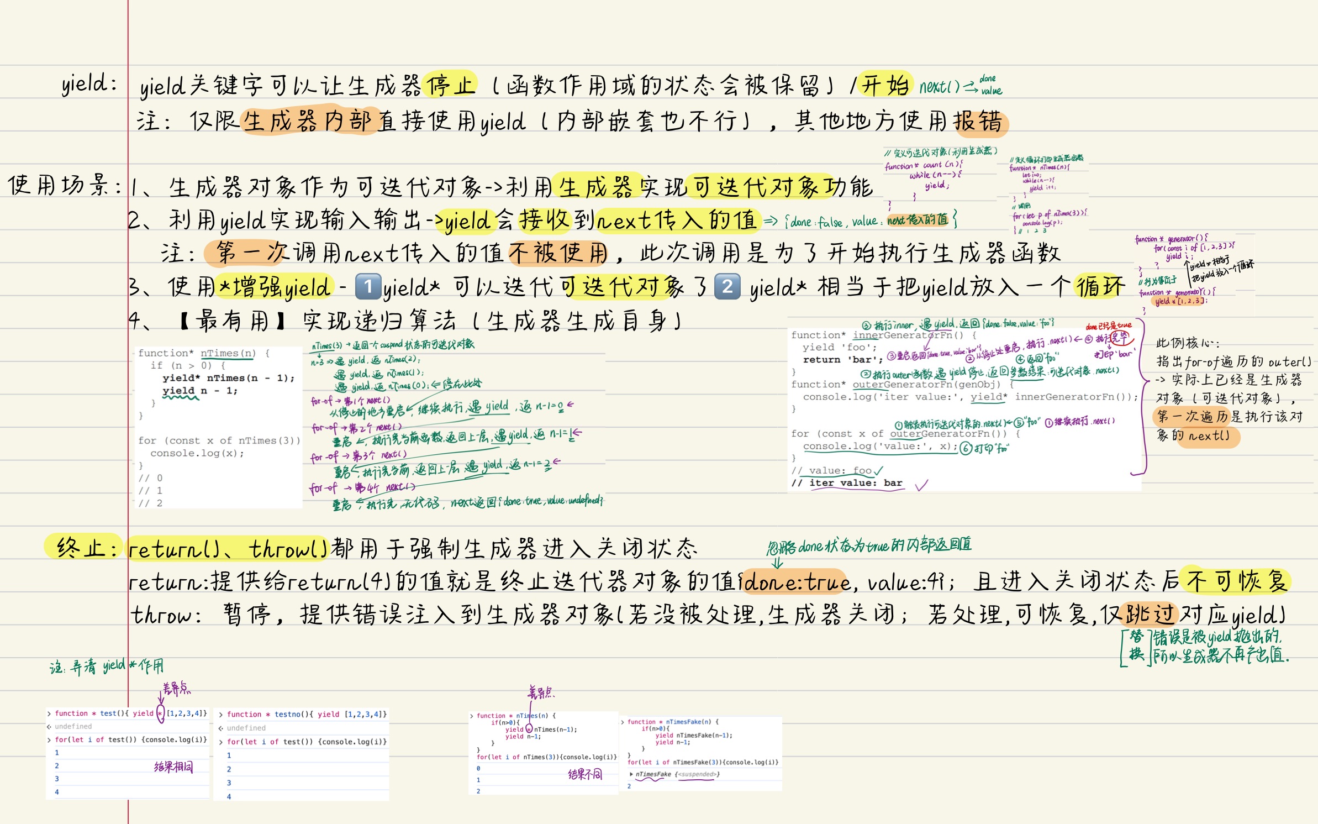Image resolution: width=1318 pixels, height=824 pixels.
Task: Click the green note '错误是被yield抛出的'
Action: (1217, 637)
